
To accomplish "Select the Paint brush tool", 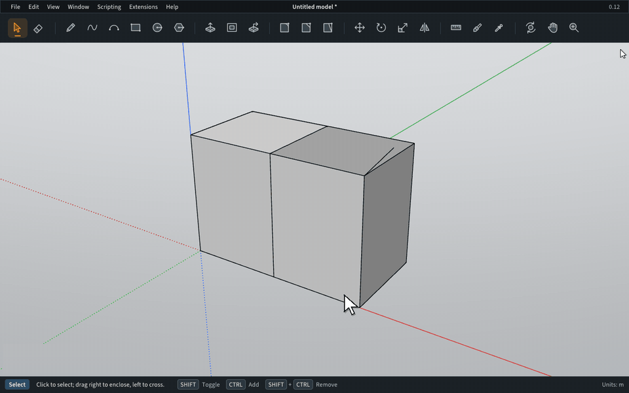I will pyautogui.click(x=478, y=28).
